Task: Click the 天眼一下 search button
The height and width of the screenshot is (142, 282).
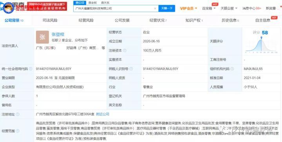Action: (x=167, y=9)
